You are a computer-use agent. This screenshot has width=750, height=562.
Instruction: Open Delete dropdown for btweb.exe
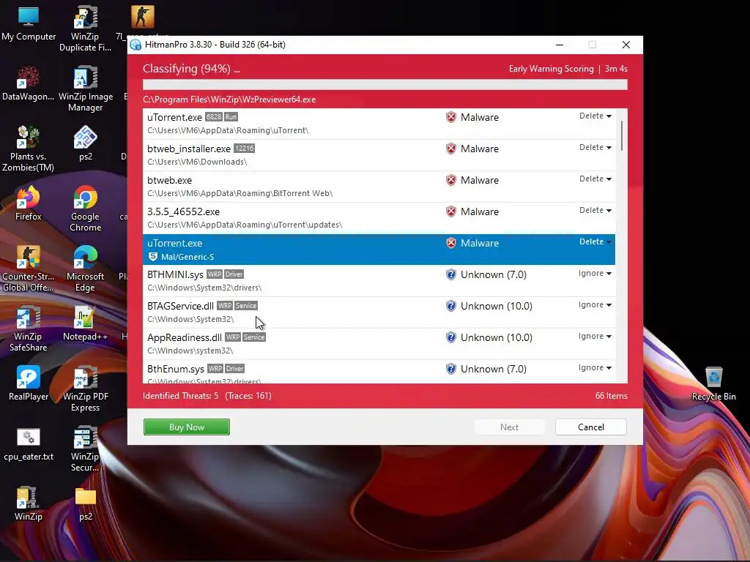point(595,179)
